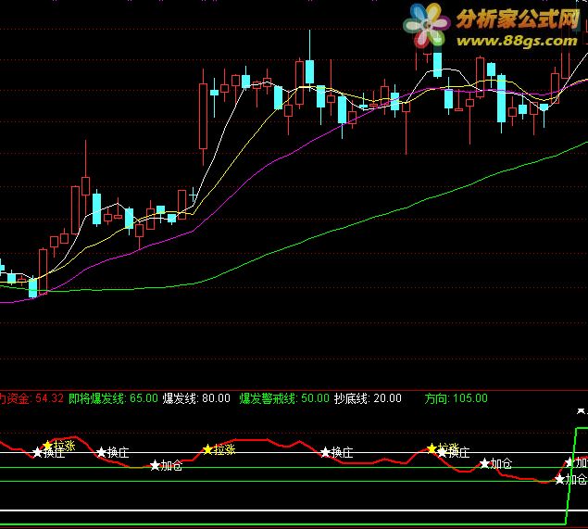This screenshot has width=588, height=529.
Task: Select the 抄底线: 20.00 legend value
Action: pyautogui.click(x=368, y=398)
